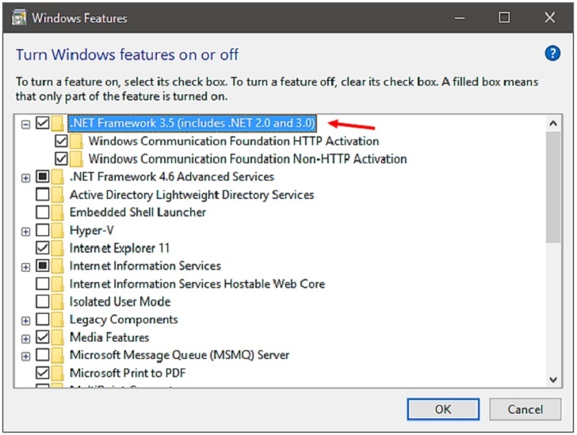Tick the Active Directory Lightweight Directory Services checkbox

tap(43, 195)
